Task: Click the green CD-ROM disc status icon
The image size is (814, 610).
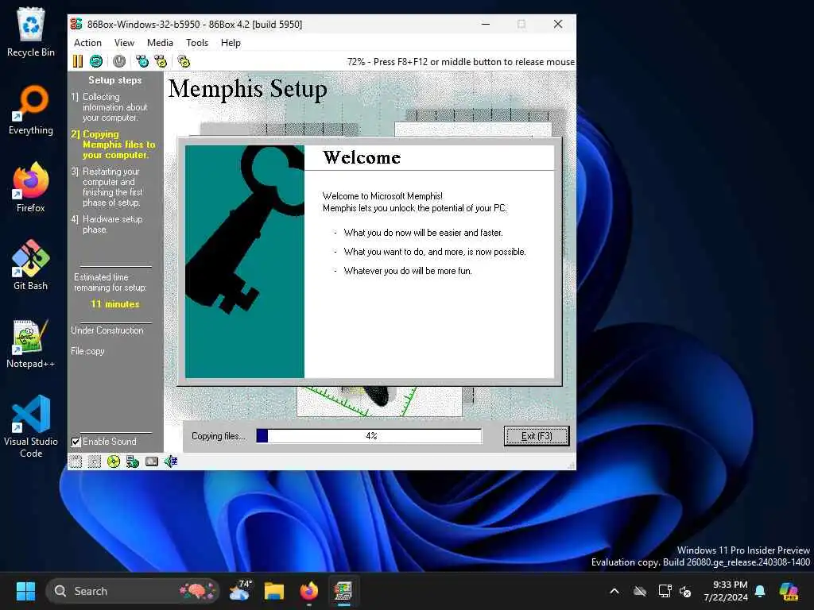Action: click(113, 461)
